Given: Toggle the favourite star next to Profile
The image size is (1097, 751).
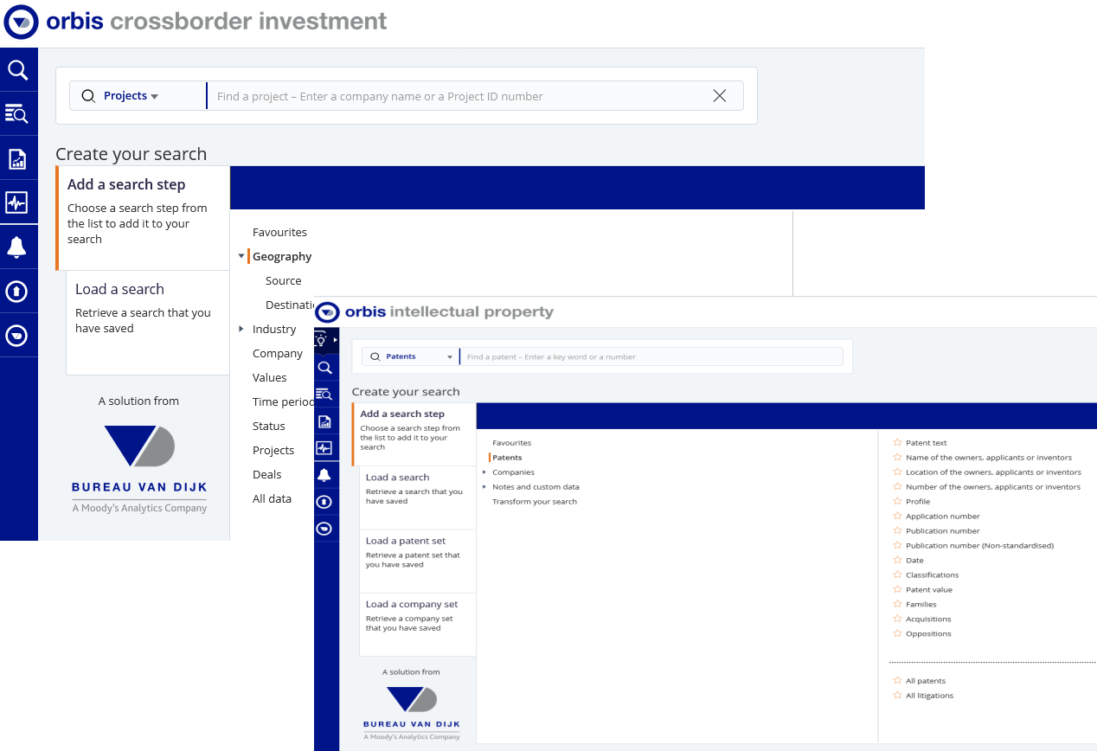Looking at the screenshot, I should pos(897,502).
